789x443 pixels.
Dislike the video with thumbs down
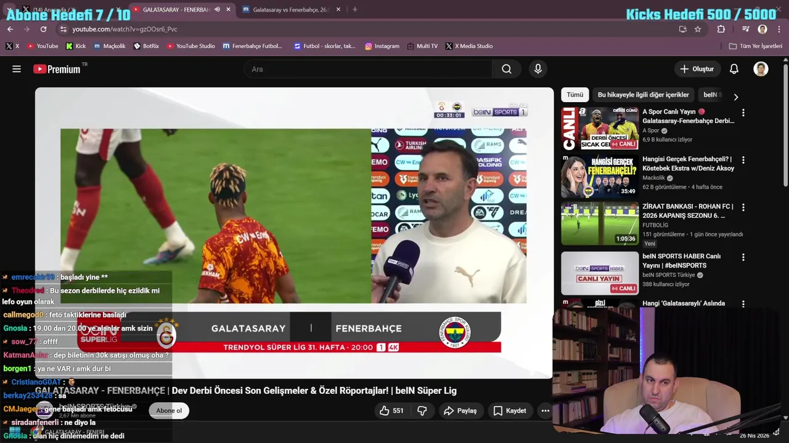point(422,410)
